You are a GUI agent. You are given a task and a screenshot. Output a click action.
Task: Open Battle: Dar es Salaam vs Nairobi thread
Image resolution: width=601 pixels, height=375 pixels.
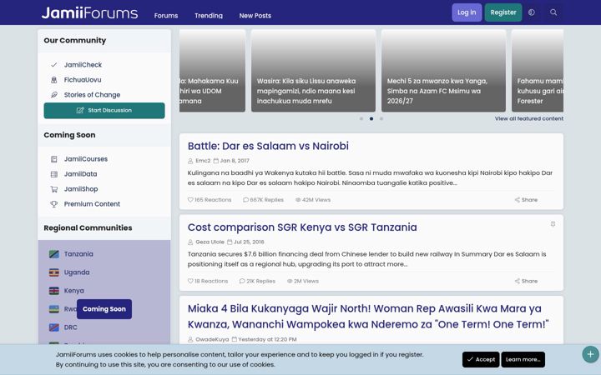[268, 146]
